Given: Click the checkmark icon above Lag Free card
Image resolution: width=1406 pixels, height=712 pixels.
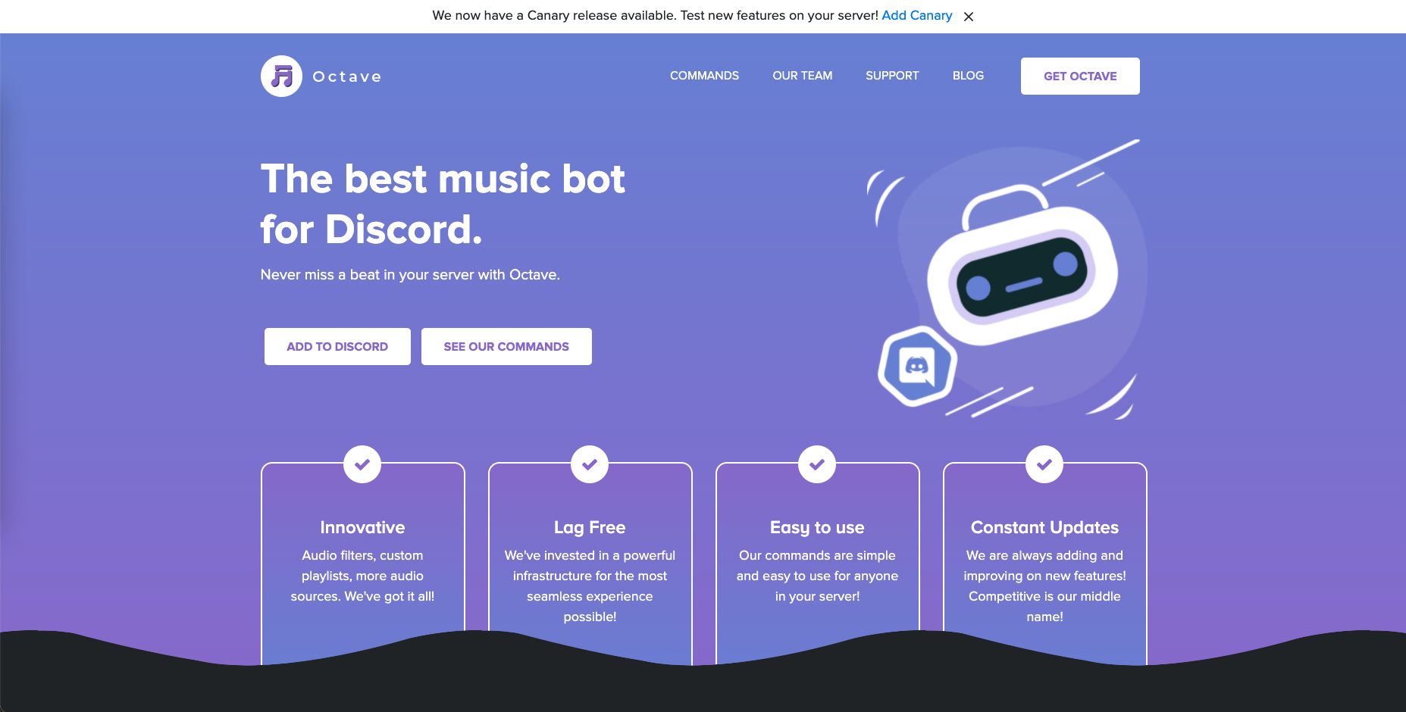Looking at the screenshot, I should point(590,464).
